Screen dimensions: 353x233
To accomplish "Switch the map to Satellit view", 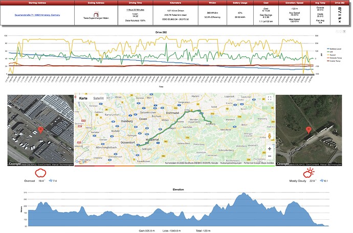I will coord(98,98).
